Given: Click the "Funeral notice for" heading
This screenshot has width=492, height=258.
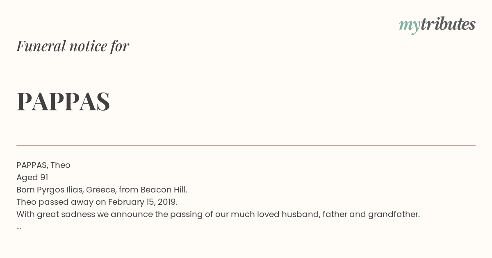Looking at the screenshot, I should coord(73,46).
